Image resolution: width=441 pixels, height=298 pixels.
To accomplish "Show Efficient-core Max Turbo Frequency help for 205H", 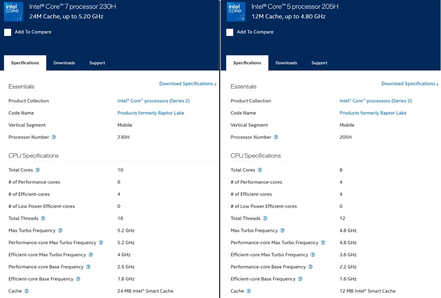I will tap(313, 255).
